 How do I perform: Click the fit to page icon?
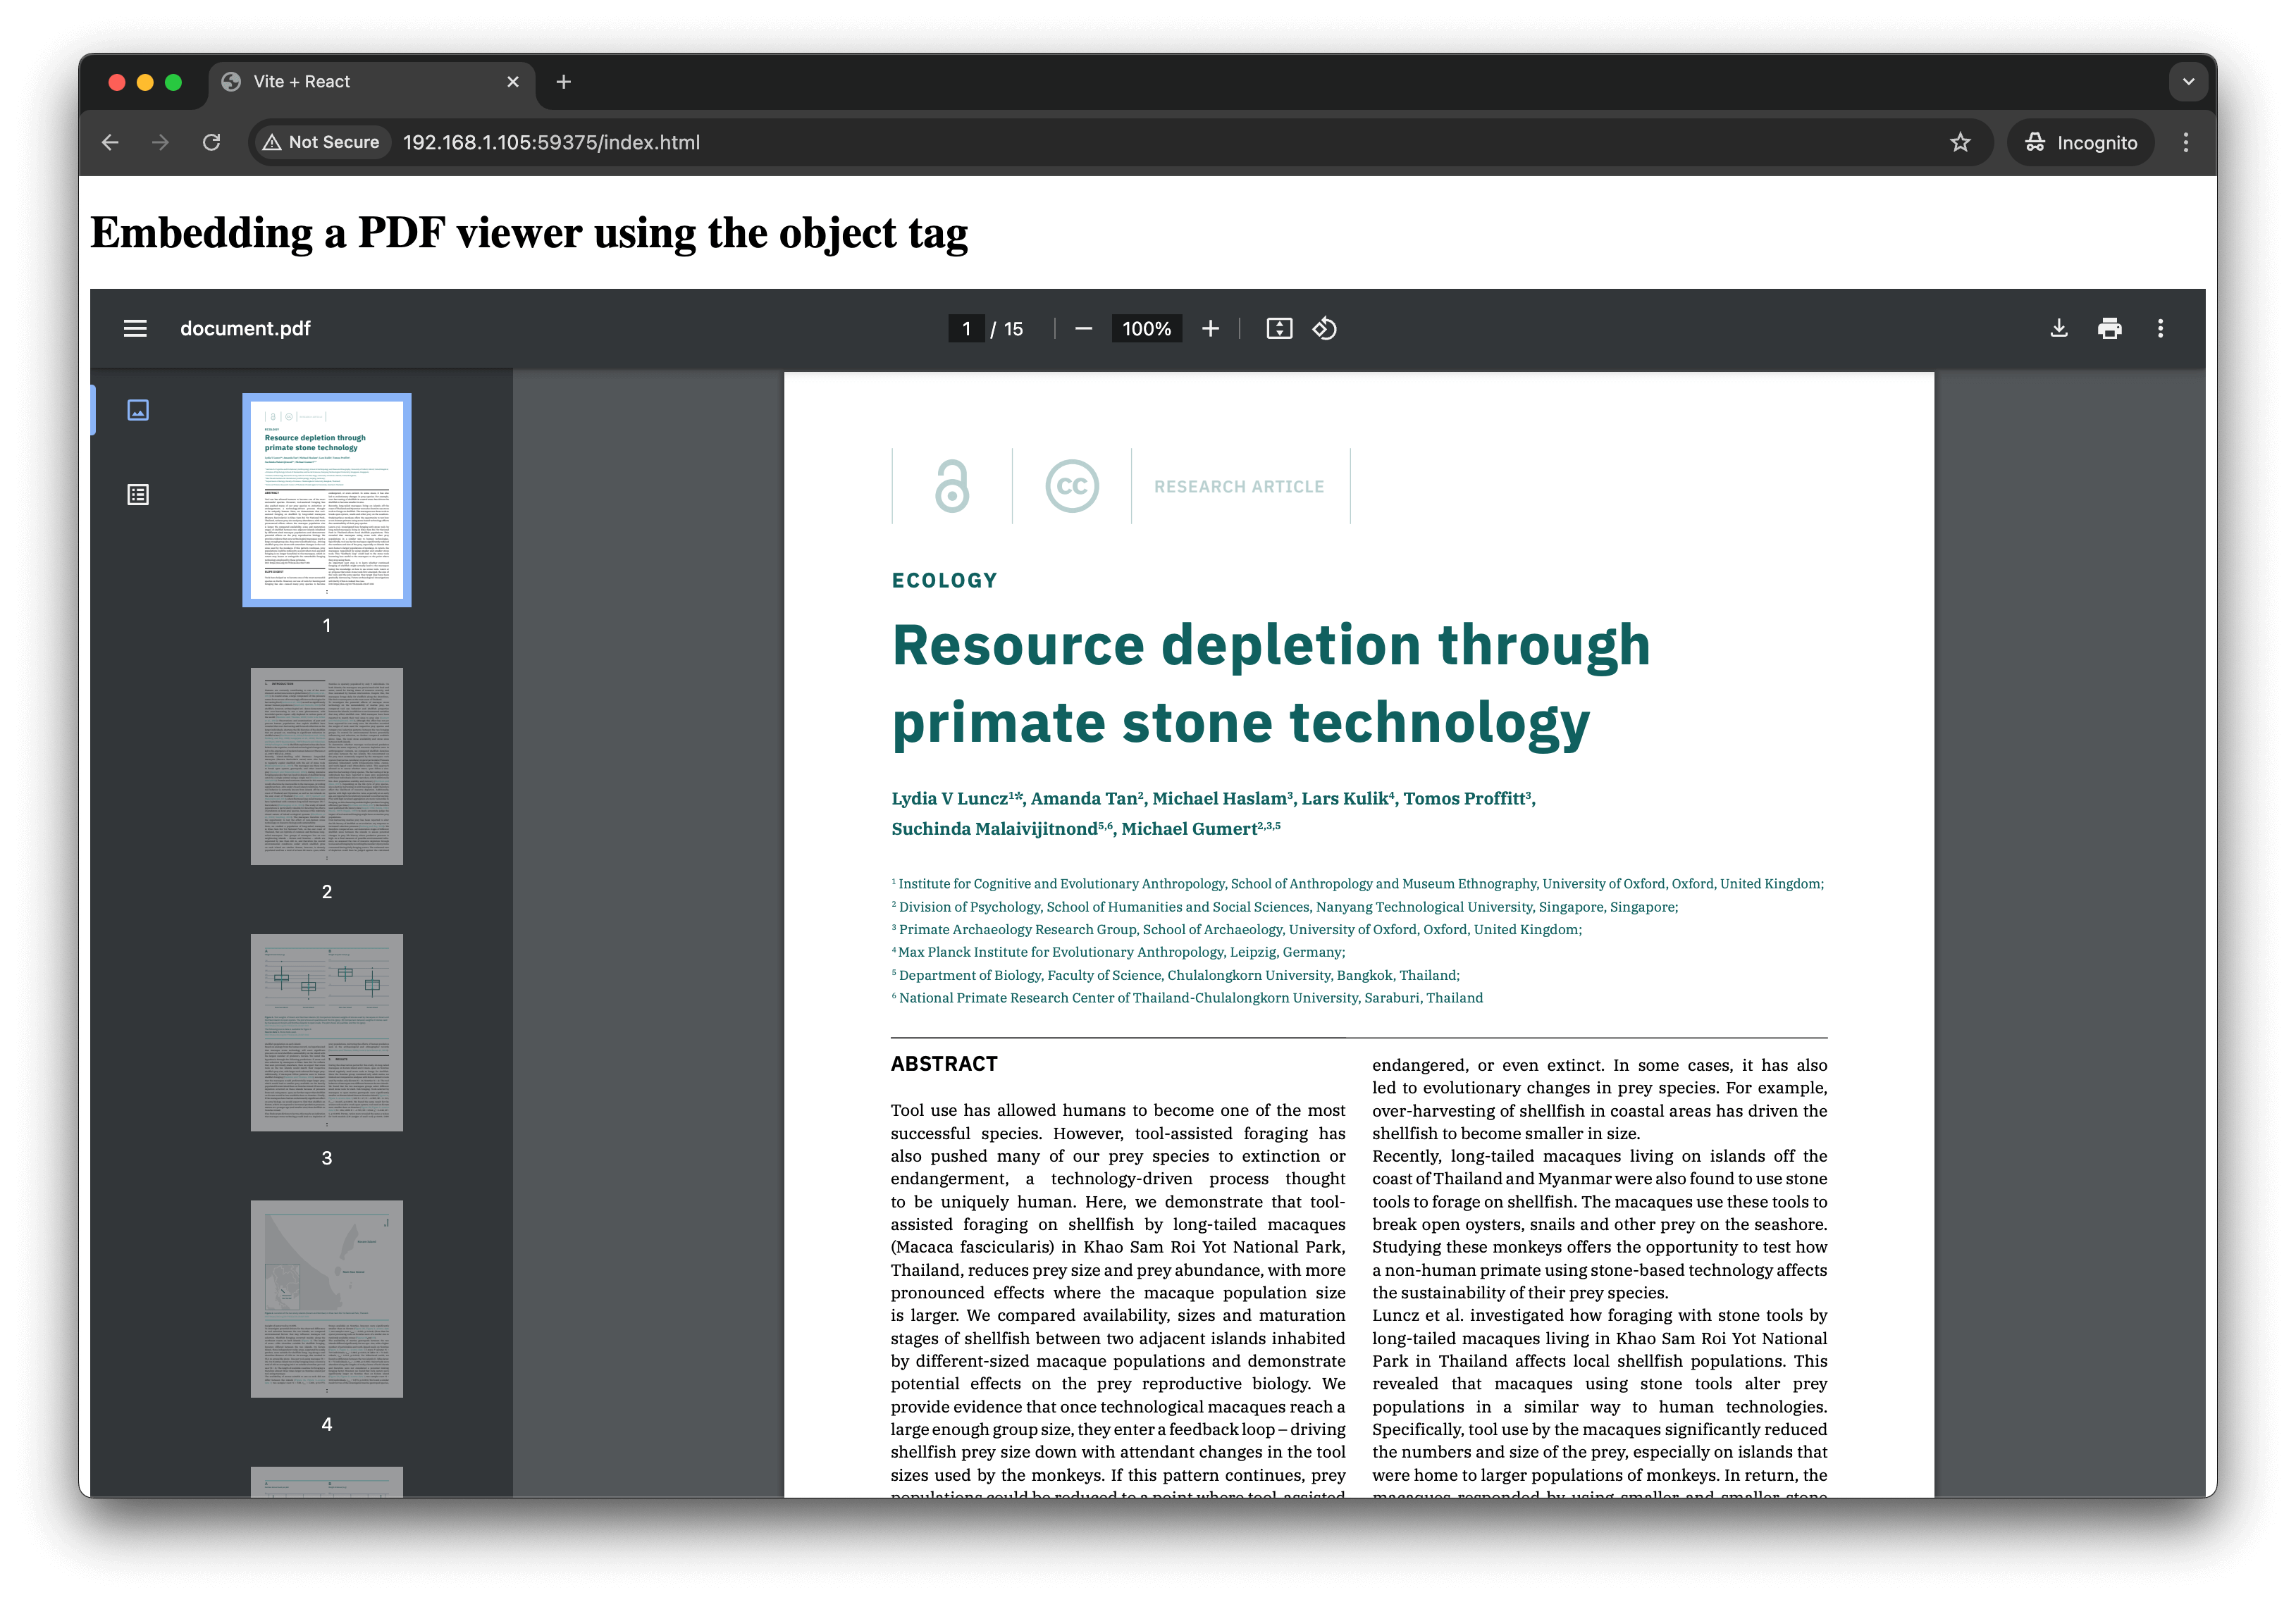click(x=1279, y=329)
